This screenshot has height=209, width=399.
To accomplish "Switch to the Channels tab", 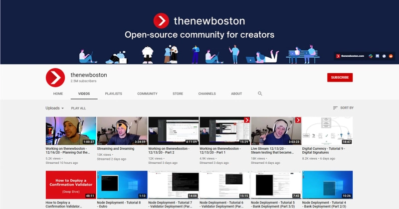I will click(207, 94).
